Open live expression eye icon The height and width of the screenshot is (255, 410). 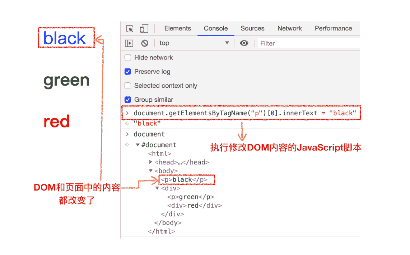click(244, 43)
